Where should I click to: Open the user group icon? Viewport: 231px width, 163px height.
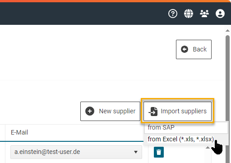click(204, 14)
